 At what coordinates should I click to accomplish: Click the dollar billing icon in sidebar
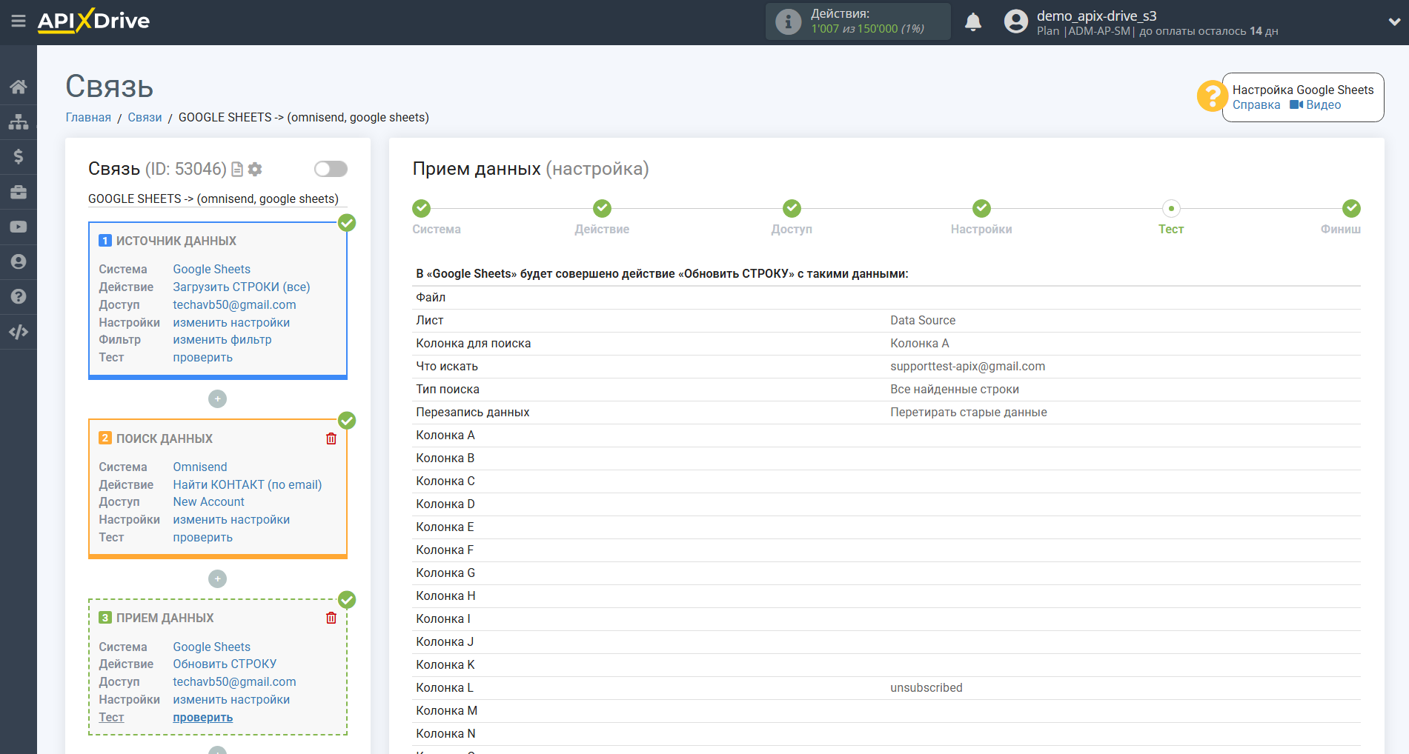(19, 156)
